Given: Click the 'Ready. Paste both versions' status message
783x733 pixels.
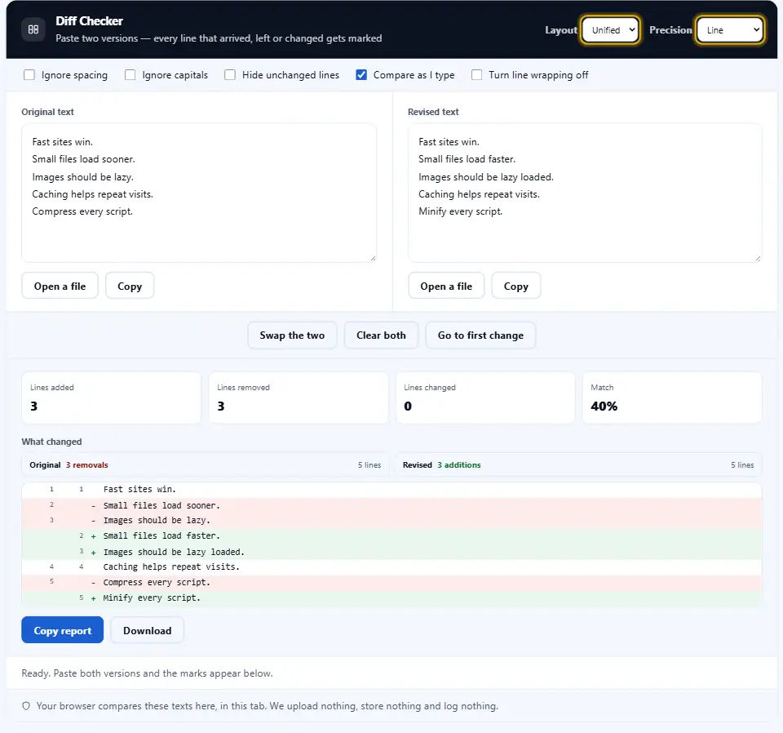Looking at the screenshot, I should 147,673.
